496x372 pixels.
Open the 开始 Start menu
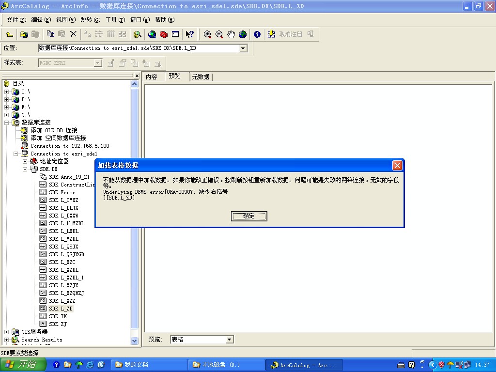[x=23, y=365]
